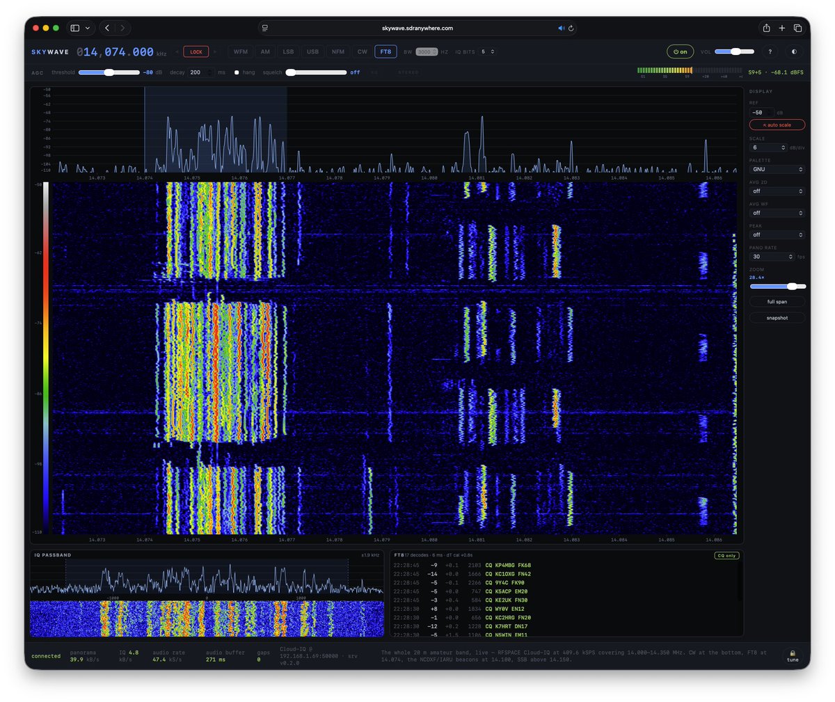Click the reader icon in address bar

[265, 29]
